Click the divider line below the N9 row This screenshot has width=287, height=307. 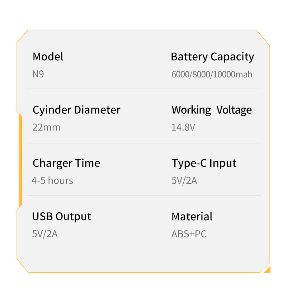143,89
